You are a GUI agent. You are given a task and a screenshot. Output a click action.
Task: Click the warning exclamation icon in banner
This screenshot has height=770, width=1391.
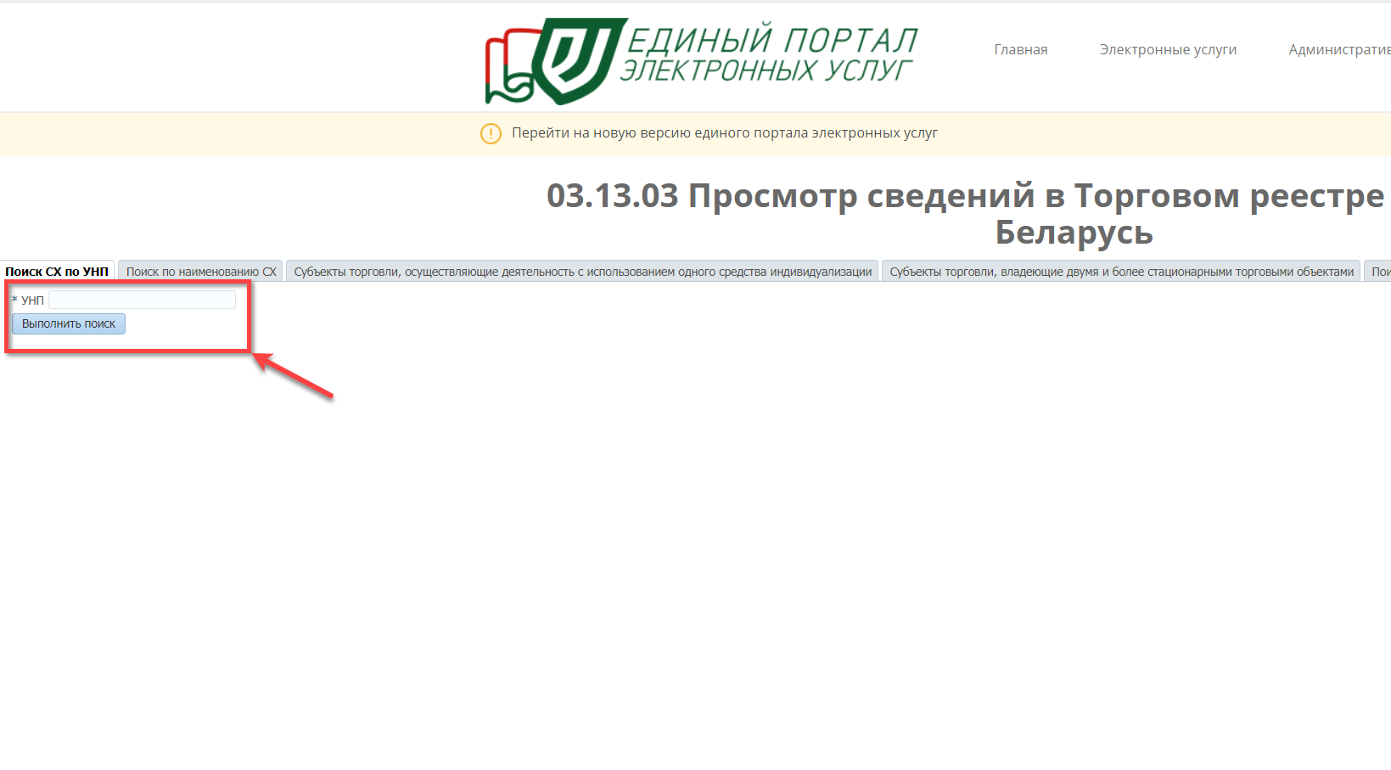(x=491, y=133)
